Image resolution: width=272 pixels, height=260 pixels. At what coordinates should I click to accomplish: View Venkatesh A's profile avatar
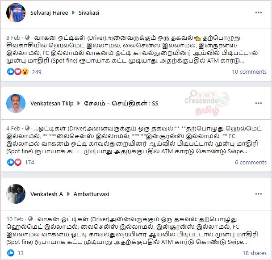[x=16, y=194]
